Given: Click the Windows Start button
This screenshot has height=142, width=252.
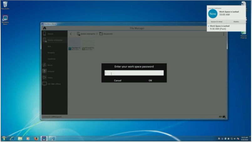Looking at the screenshot, I should pyautogui.click(x=4, y=138).
